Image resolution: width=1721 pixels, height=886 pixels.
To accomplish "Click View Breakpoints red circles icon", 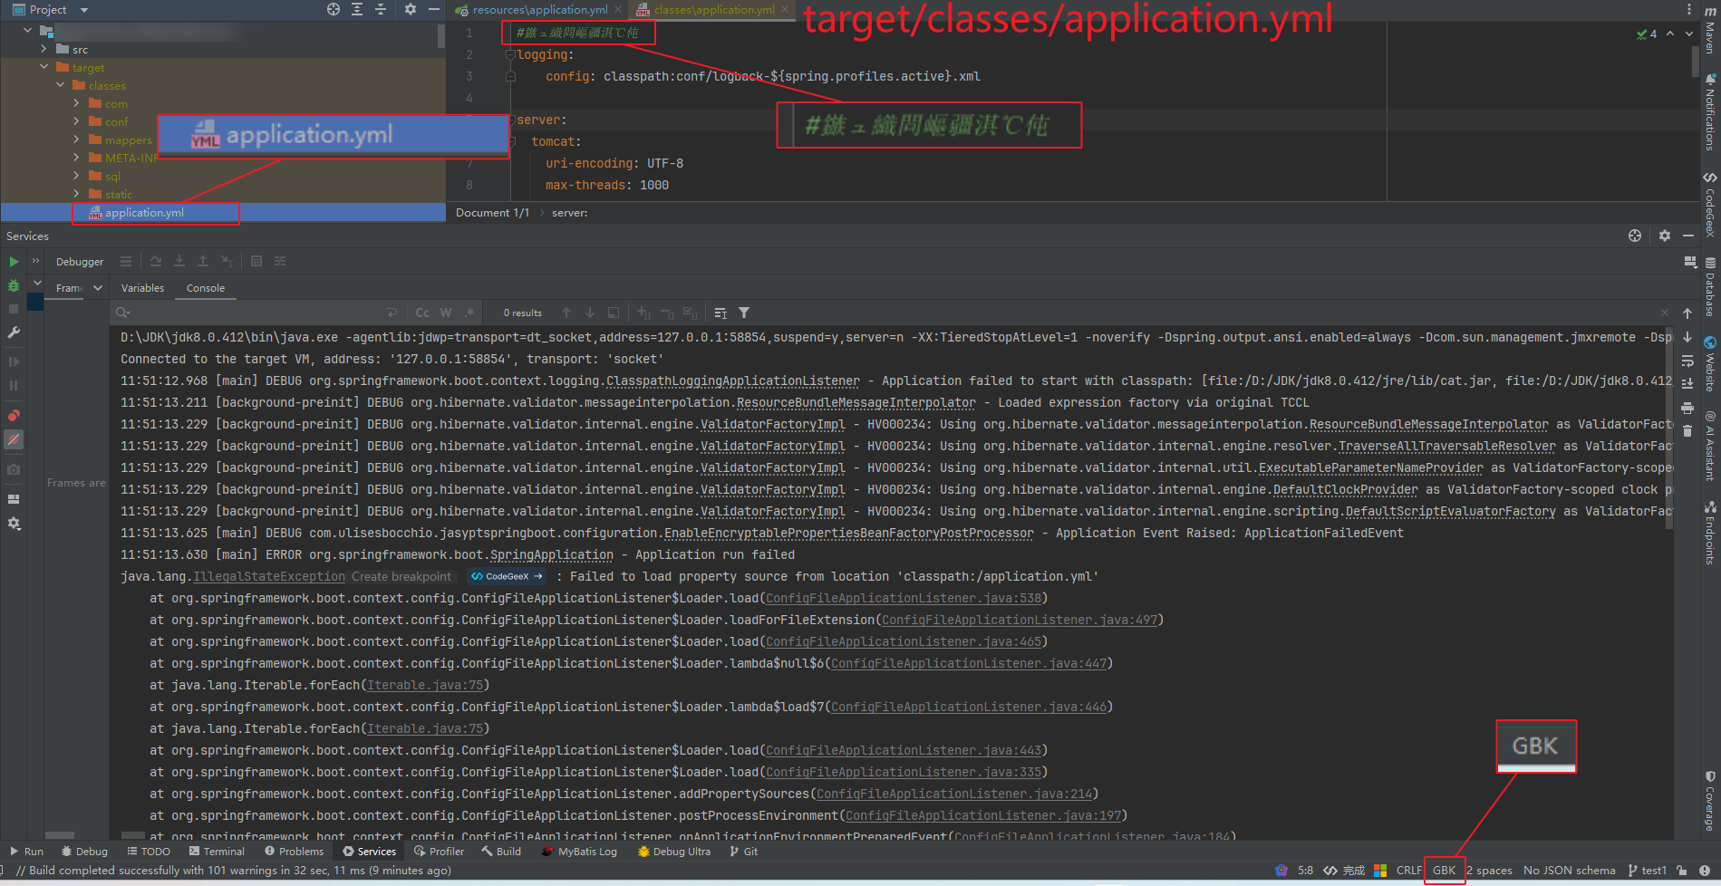I will 14,416.
